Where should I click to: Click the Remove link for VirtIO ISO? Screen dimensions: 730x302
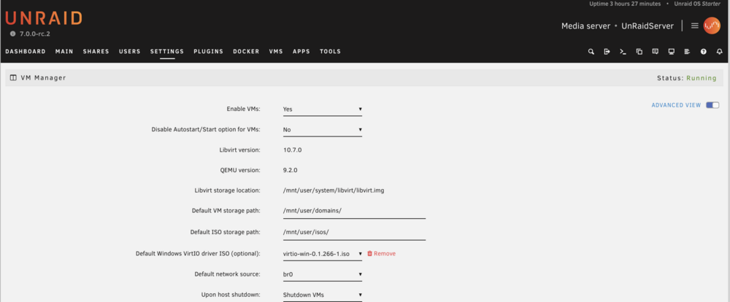click(x=385, y=254)
